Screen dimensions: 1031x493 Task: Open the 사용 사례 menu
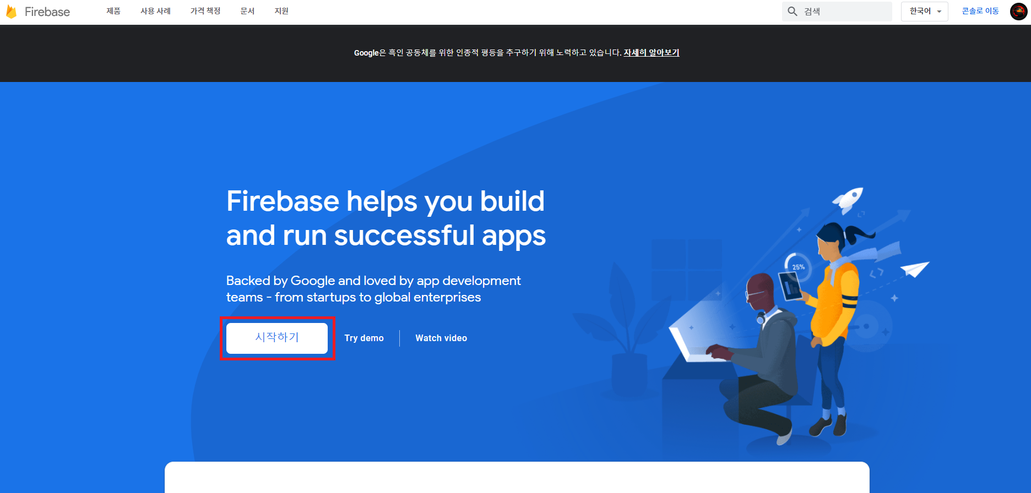click(x=155, y=11)
